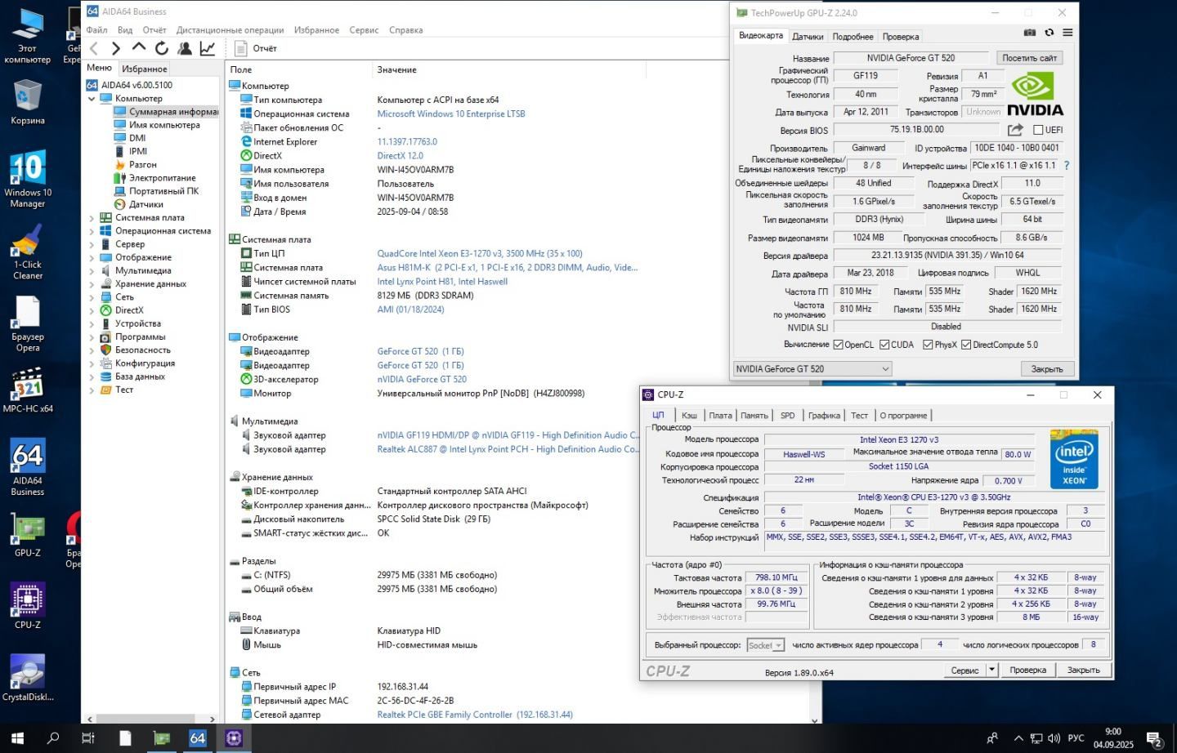The image size is (1177, 753).
Task: Toggle the OpenCL checkbox in GPU-Z
Action: 838,345
